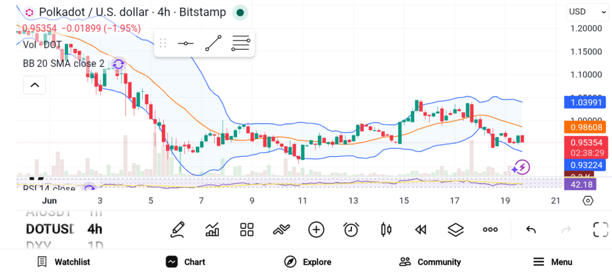
Task: Open the USD currency dropdown
Action: (588, 12)
